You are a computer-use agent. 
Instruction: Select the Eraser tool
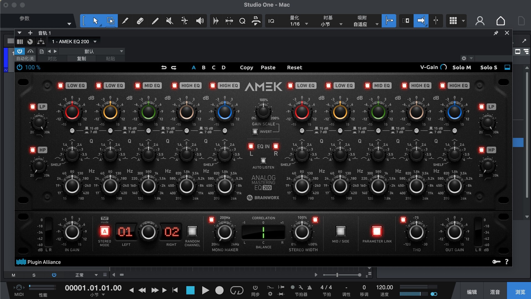click(x=140, y=21)
